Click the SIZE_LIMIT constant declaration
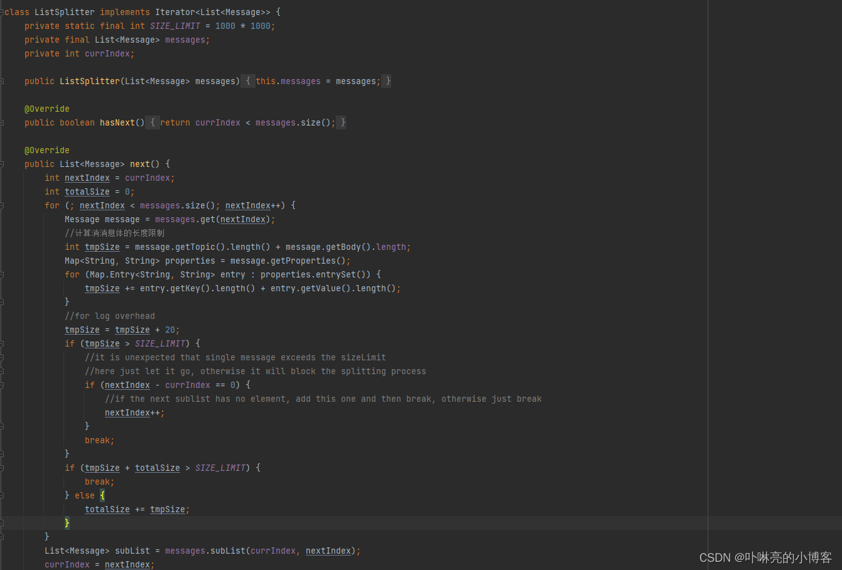 175,26
